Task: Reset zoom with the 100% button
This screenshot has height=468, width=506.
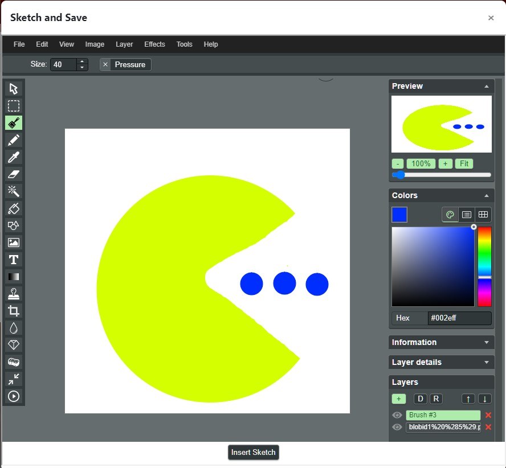Action: click(421, 163)
